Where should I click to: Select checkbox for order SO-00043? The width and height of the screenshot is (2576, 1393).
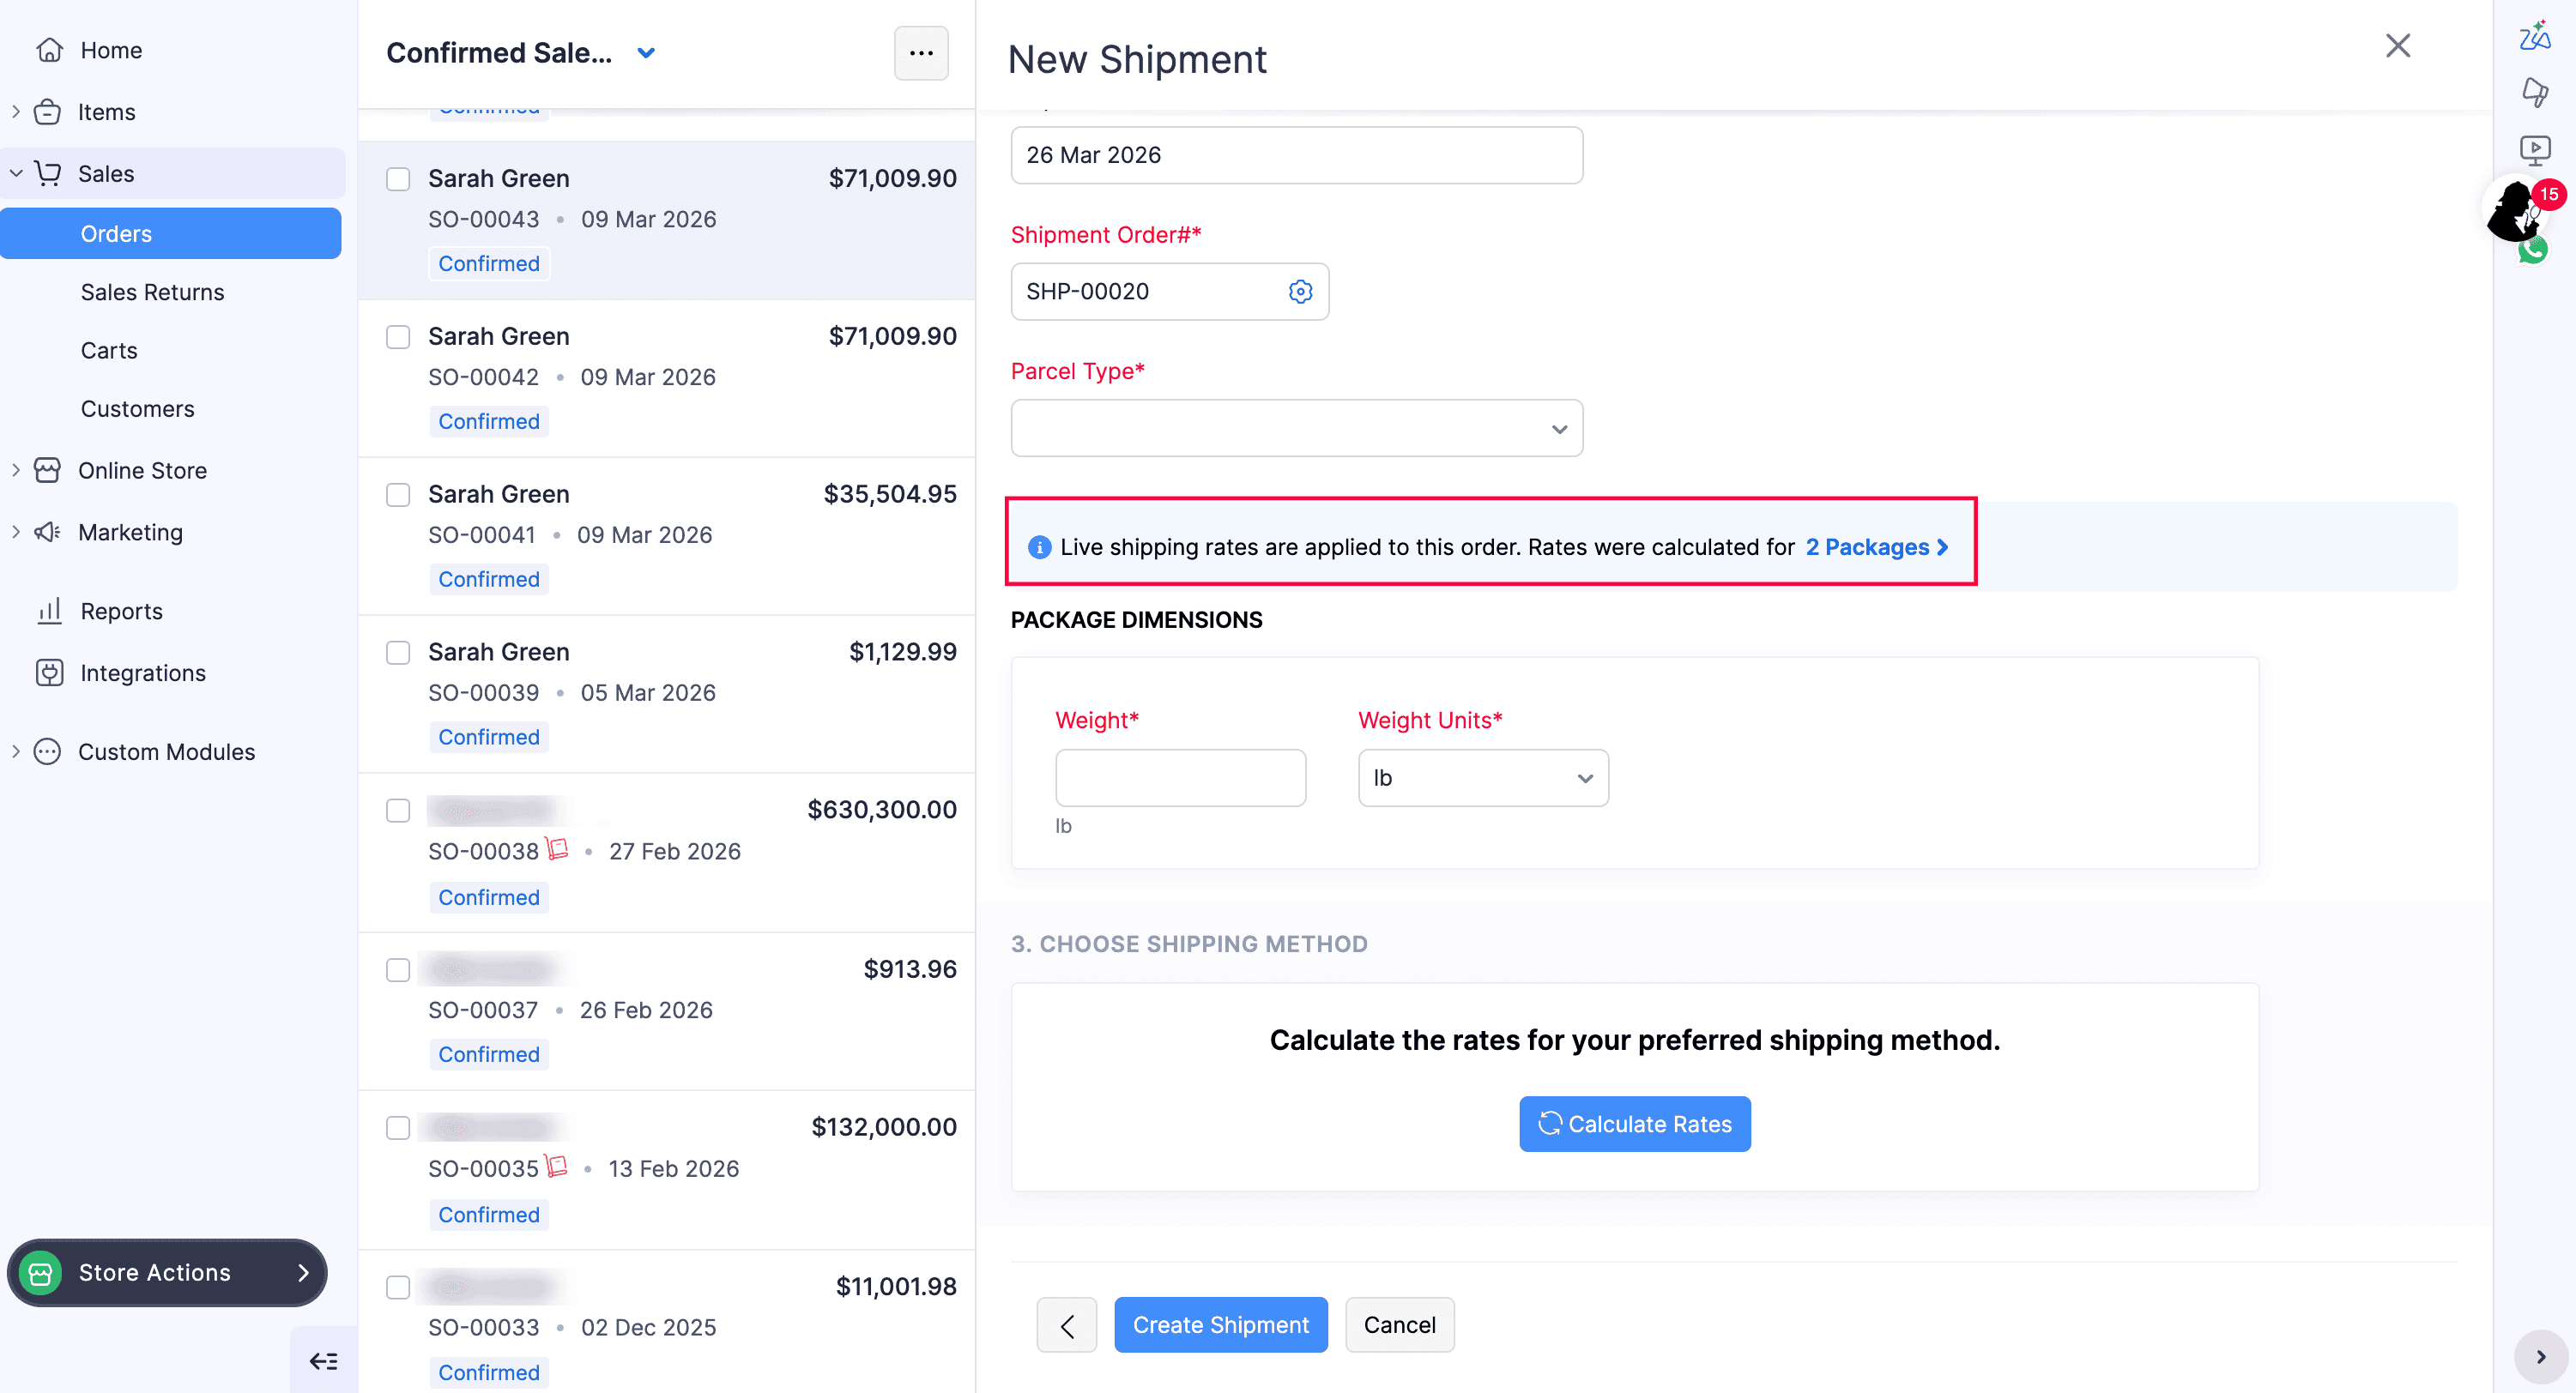[398, 179]
